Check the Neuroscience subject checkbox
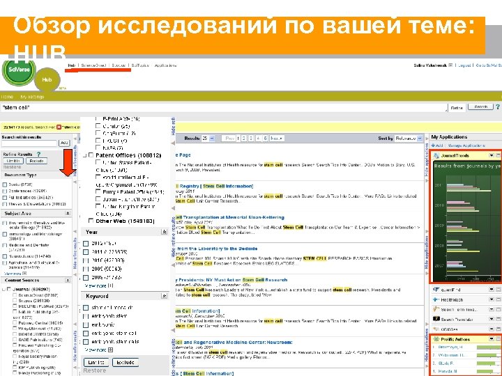This screenshot has height=376, width=502. coord(5,256)
